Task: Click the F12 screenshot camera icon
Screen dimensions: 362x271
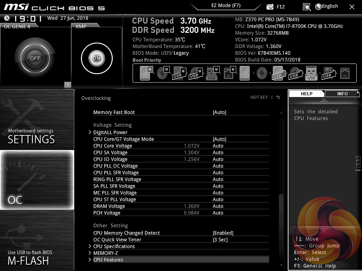Action: coord(270,7)
